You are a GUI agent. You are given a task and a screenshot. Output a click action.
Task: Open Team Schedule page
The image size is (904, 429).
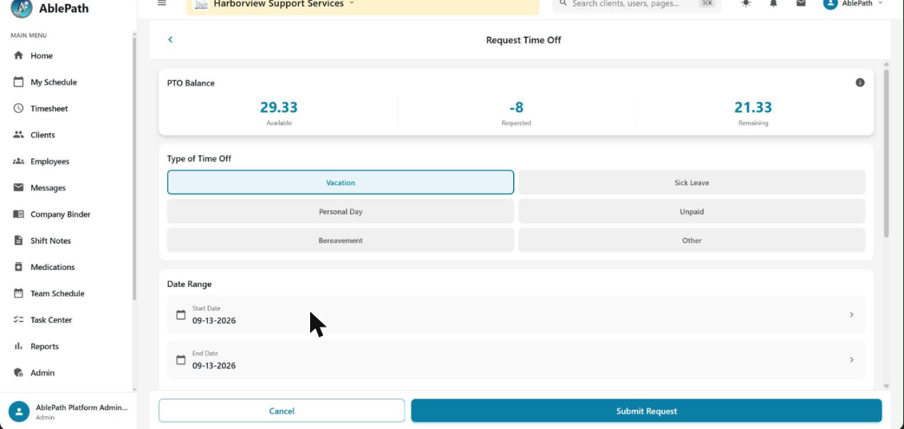tap(57, 293)
